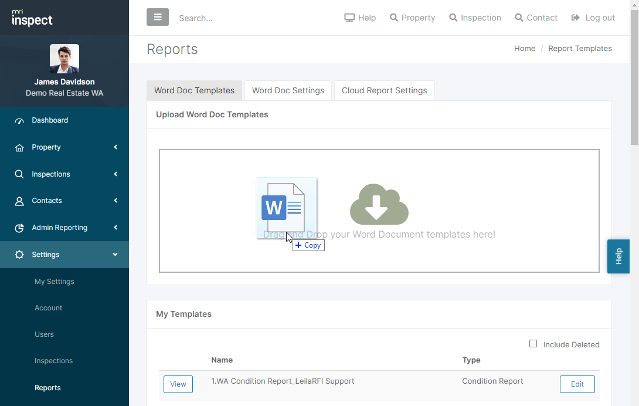Viewport: 639px width, 406px height.
Task: Click the Contacts person icon in sidebar
Action: click(x=19, y=201)
